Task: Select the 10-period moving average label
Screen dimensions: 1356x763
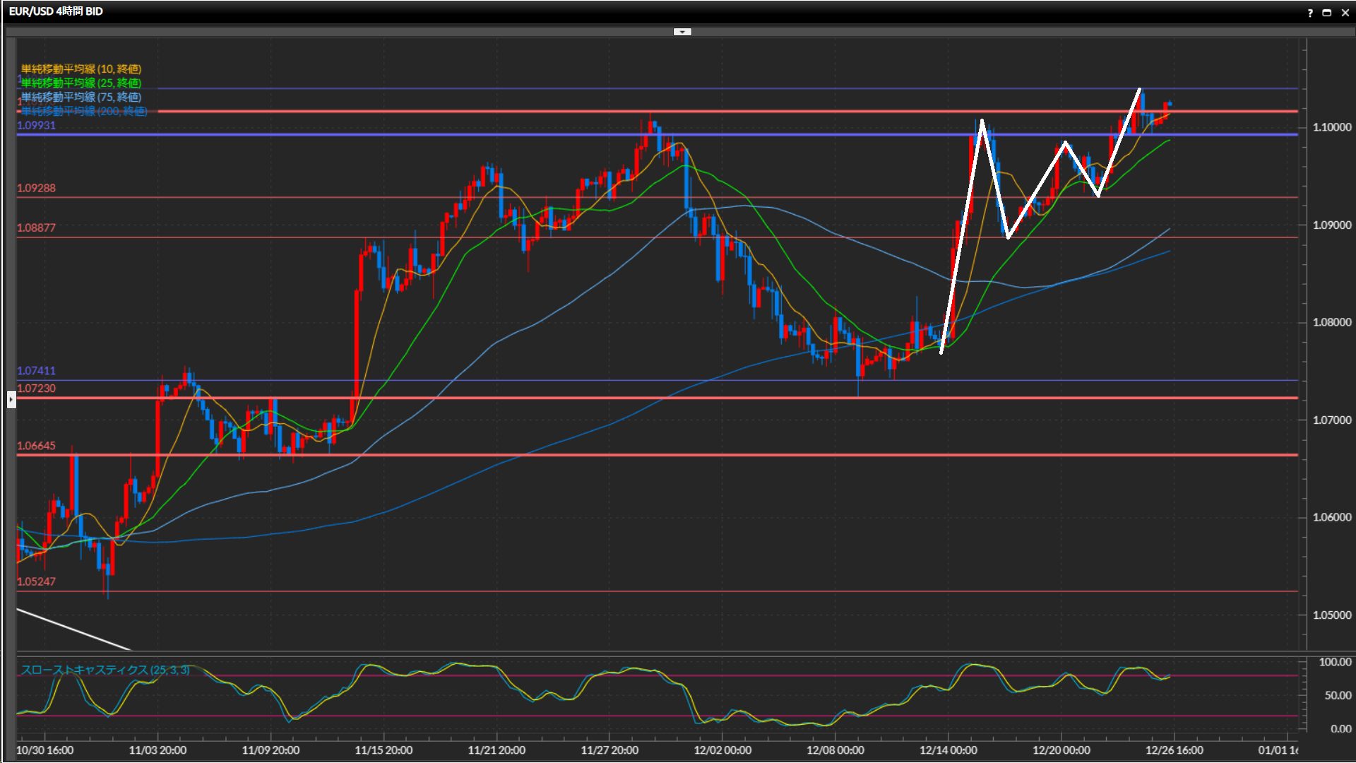Action: click(x=81, y=69)
